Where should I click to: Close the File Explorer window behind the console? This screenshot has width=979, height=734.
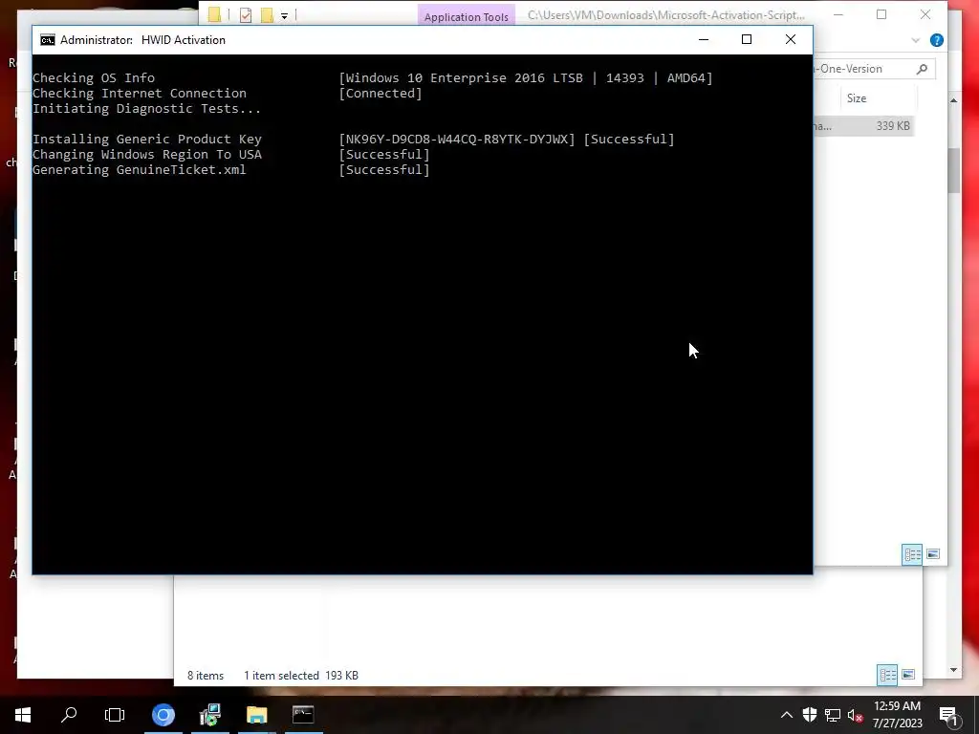click(925, 14)
